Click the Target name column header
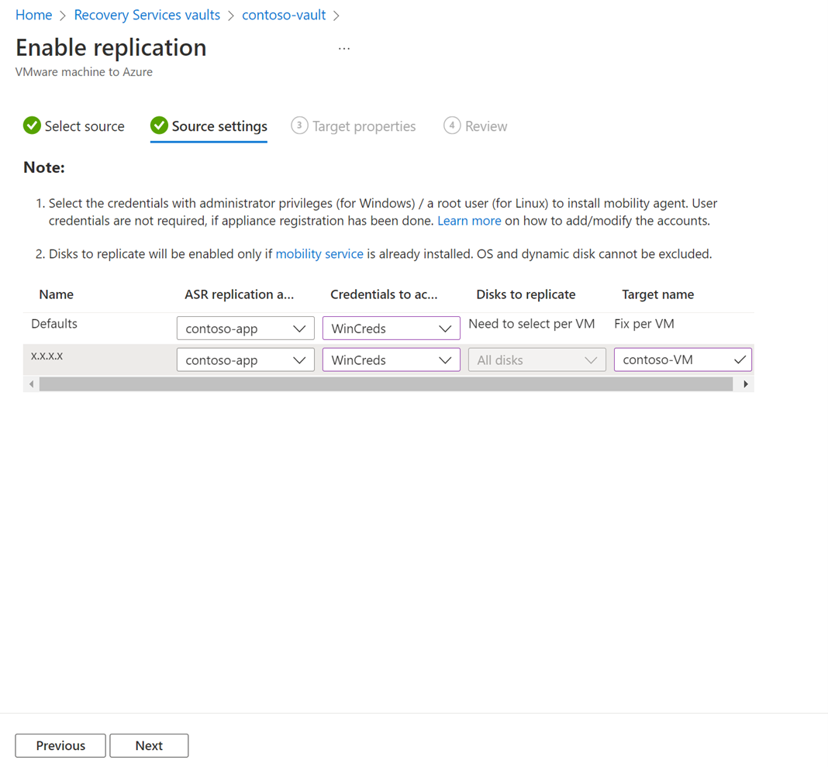The image size is (828, 767). click(x=658, y=294)
